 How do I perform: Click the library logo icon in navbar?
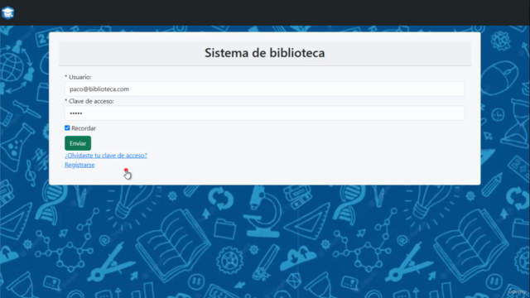pyautogui.click(x=7, y=13)
